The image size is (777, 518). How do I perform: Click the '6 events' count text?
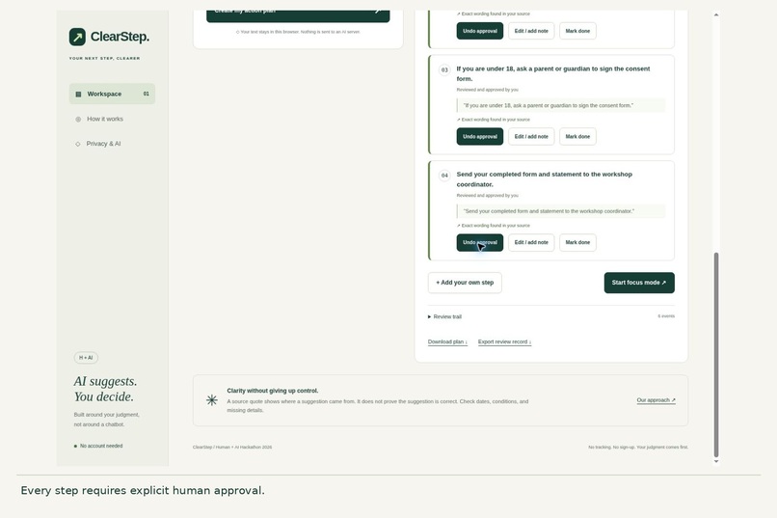click(666, 316)
